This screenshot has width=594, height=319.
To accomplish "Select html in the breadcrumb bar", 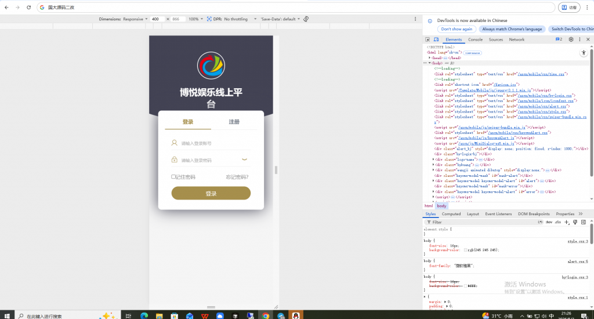I will [x=429, y=206].
